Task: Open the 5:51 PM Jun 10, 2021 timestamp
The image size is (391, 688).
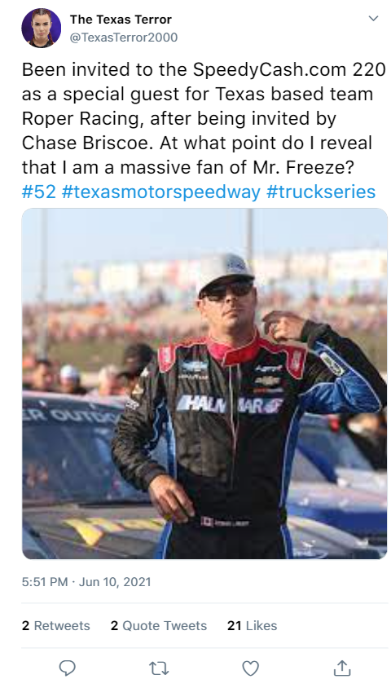Action: [86, 582]
